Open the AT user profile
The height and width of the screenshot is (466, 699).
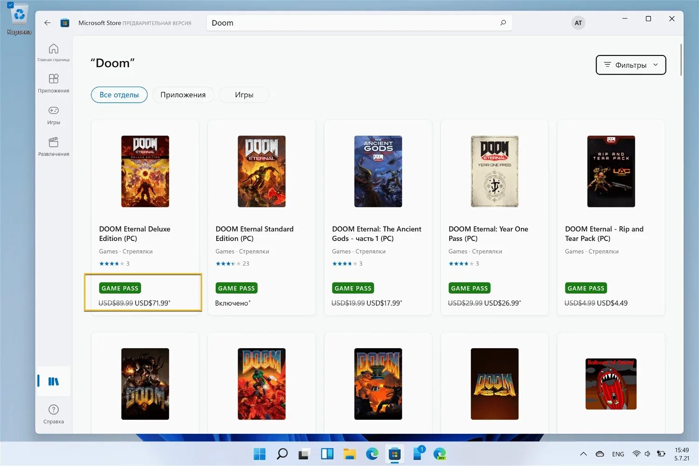coord(578,23)
